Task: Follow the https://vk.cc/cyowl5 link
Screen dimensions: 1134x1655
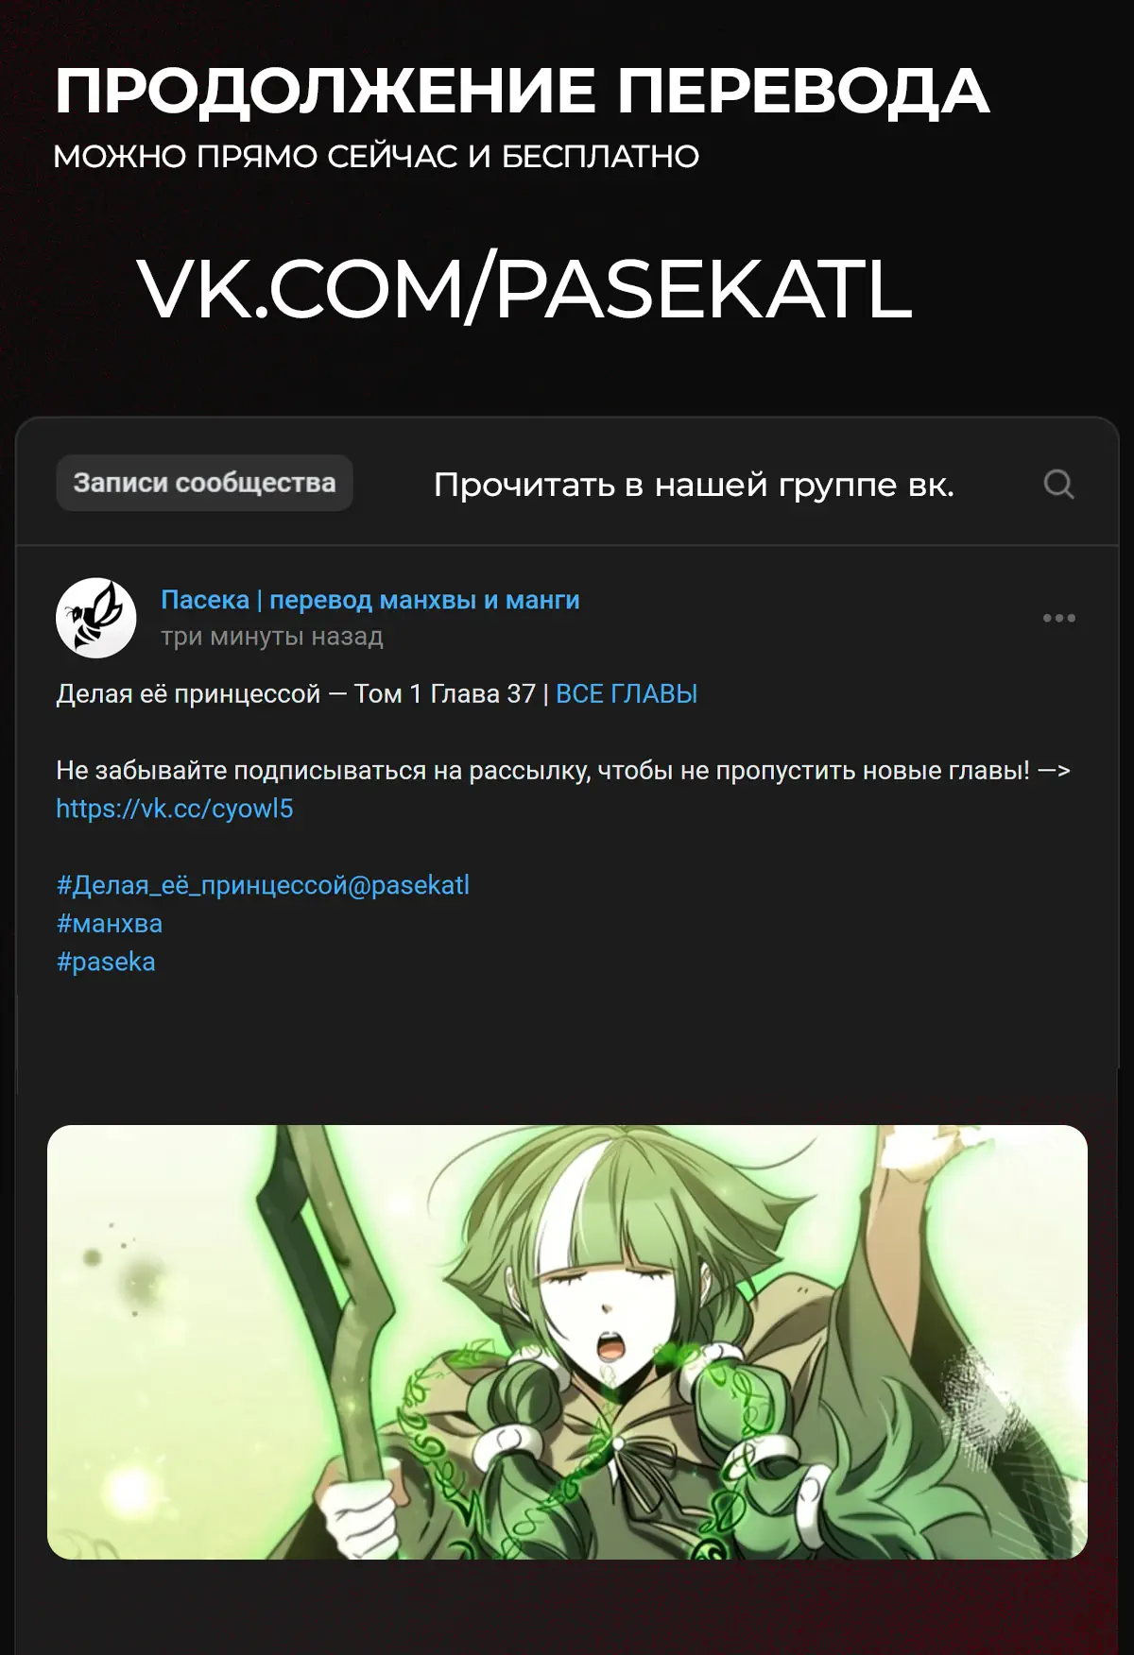Action: (x=175, y=809)
